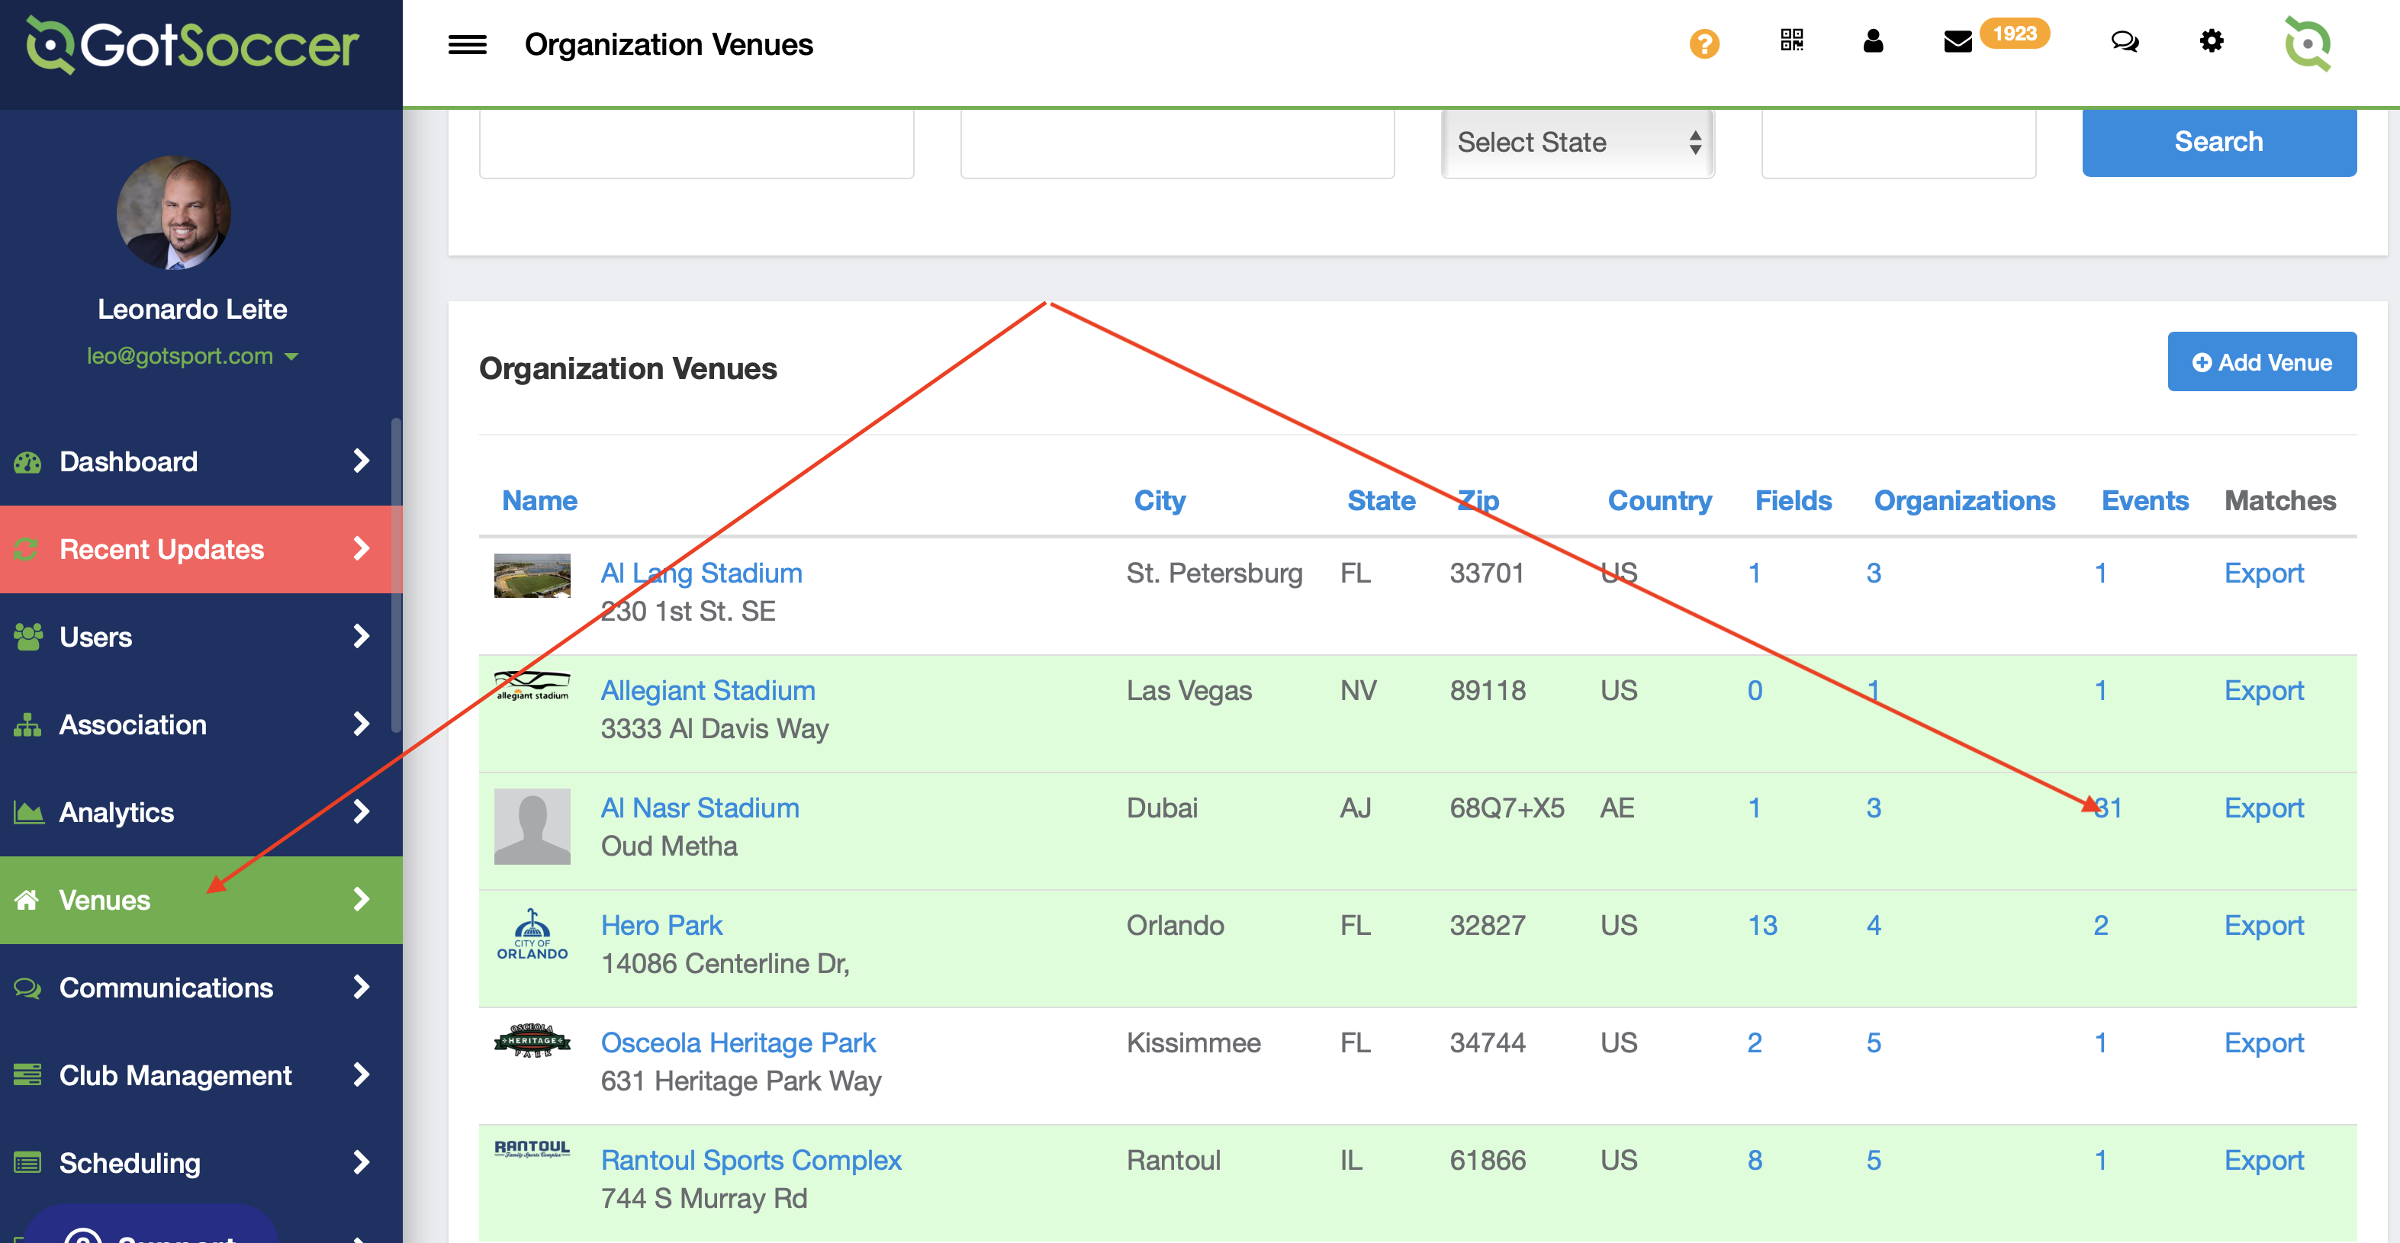Click the settings gear icon

coord(2212,42)
